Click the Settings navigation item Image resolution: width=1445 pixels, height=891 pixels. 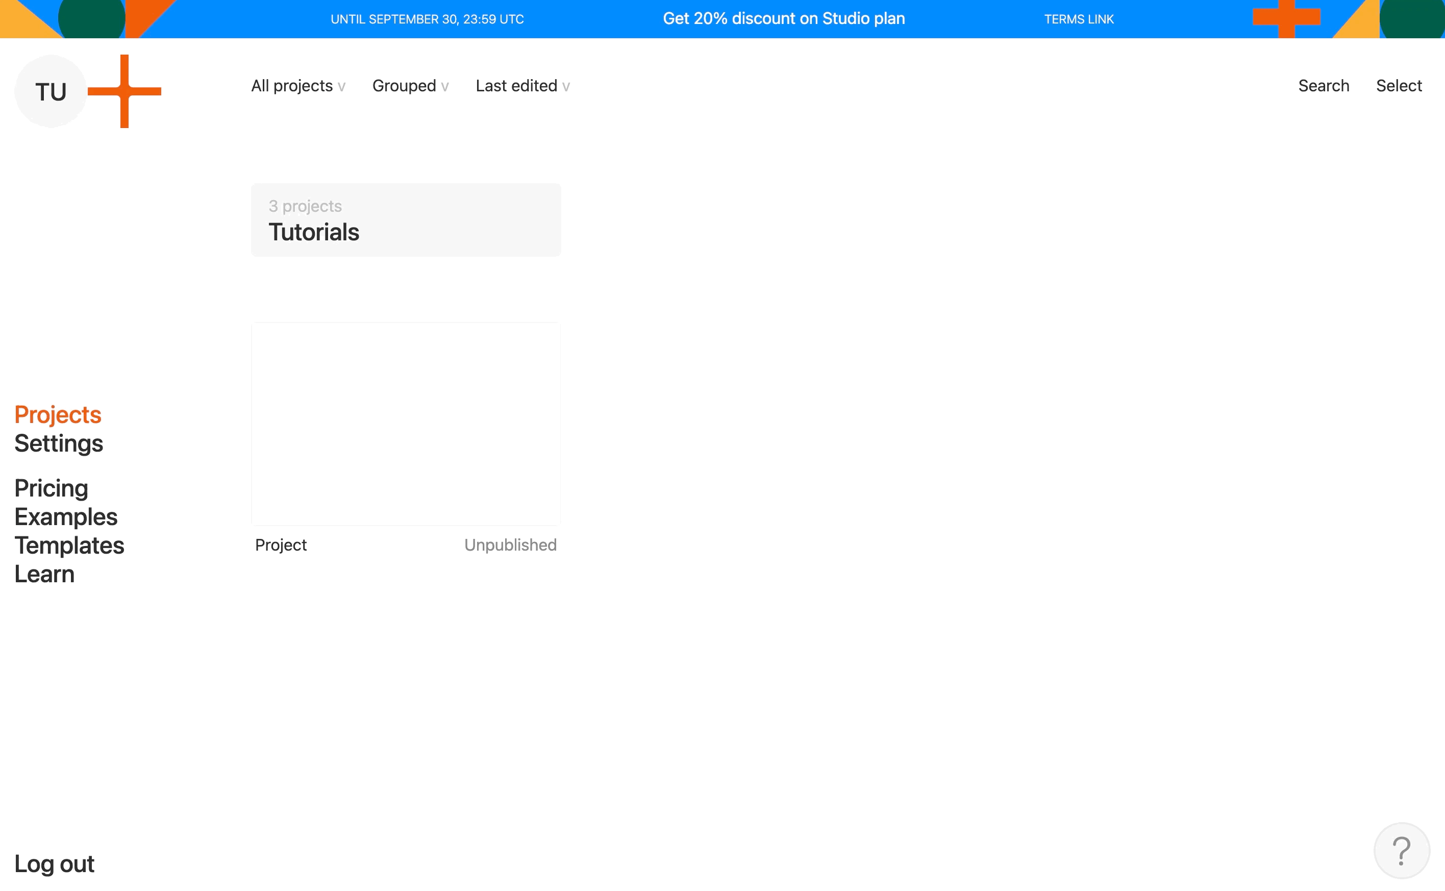coord(58,443)
